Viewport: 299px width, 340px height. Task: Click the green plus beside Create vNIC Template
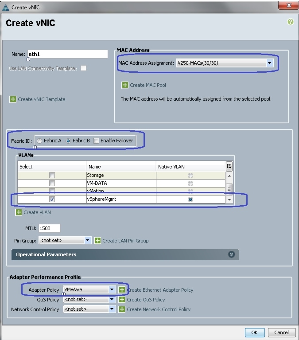pos(13,99)
